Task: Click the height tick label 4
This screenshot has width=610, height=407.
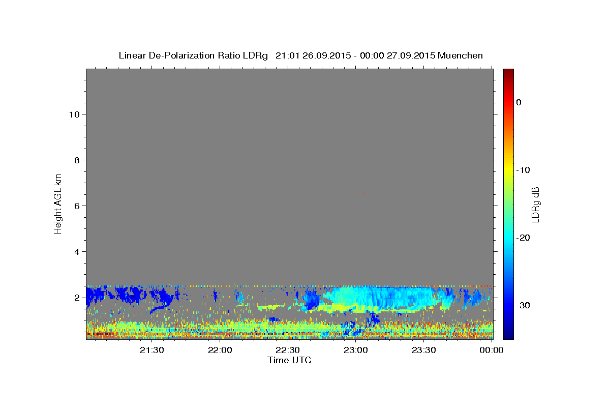Action: click(x=76, y=251)
